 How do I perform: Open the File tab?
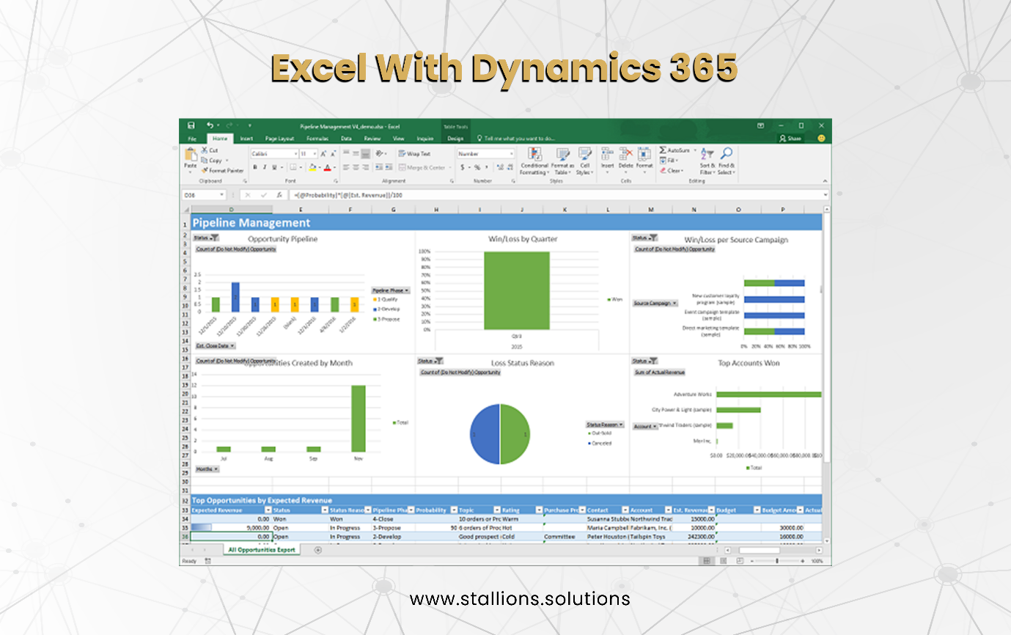click(x=192, y=139)
